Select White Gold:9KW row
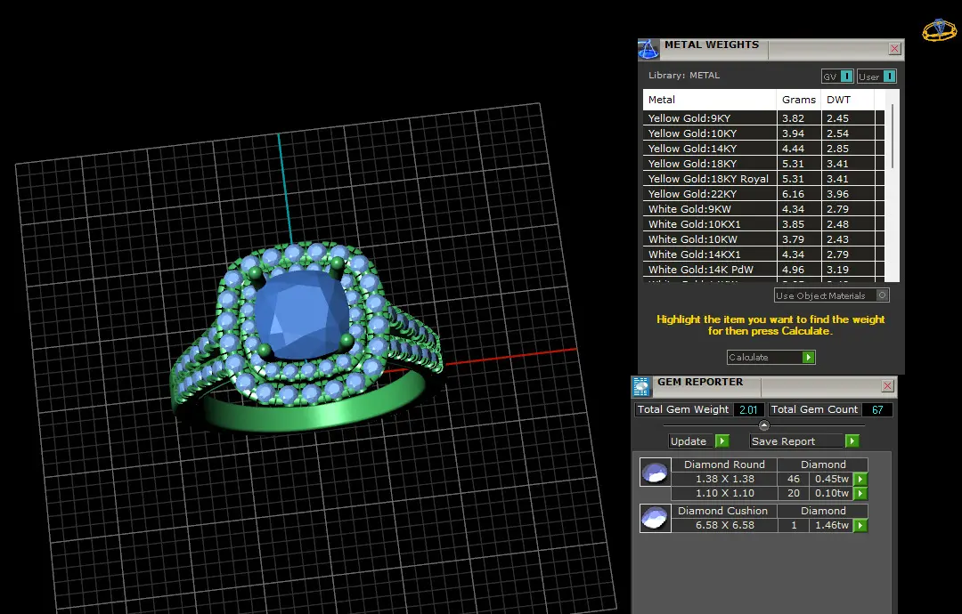This screenshot has height=614, width=962. [x=764, y=209]
